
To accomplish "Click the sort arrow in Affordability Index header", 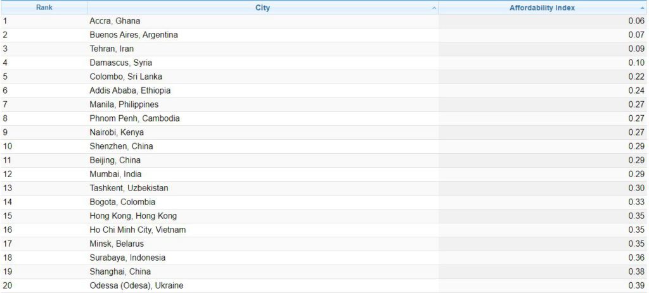I will [x=643, y=8].
